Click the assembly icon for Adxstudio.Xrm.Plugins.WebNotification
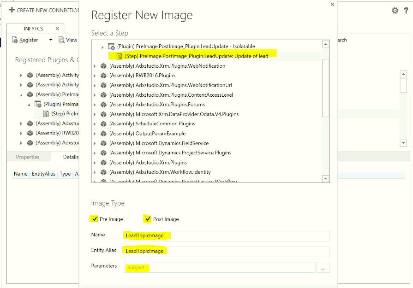This screenshot has height=288, width=413. 104,65
